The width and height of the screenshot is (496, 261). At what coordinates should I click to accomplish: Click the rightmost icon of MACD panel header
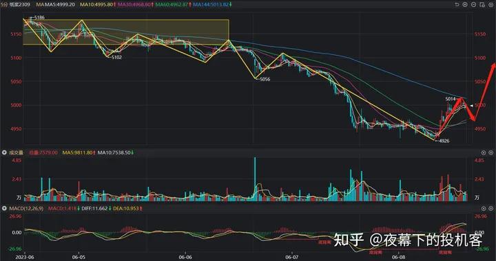tap(490, 209)
